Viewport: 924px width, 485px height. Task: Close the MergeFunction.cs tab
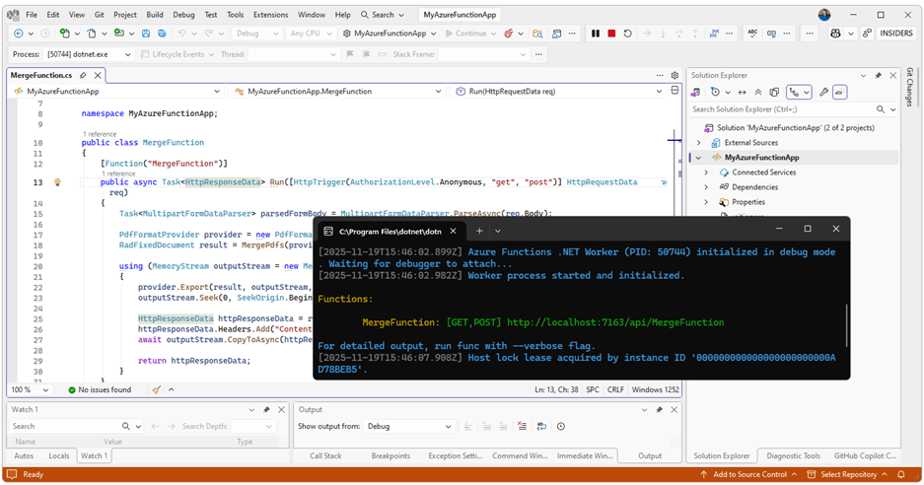(x=98, y=76)
